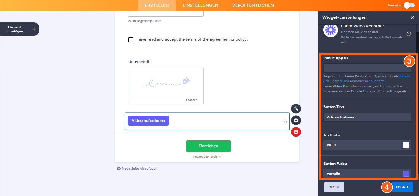
Task: Check the terms agreement checkbox
Action: [x=131, y=40]
